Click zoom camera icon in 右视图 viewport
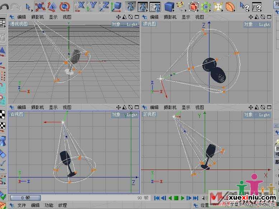 coord(124,108)
